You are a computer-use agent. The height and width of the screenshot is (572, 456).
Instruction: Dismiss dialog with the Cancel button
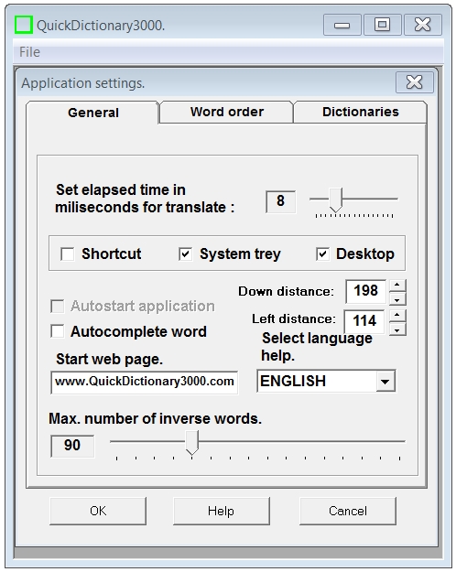click(x=348, y=511)
